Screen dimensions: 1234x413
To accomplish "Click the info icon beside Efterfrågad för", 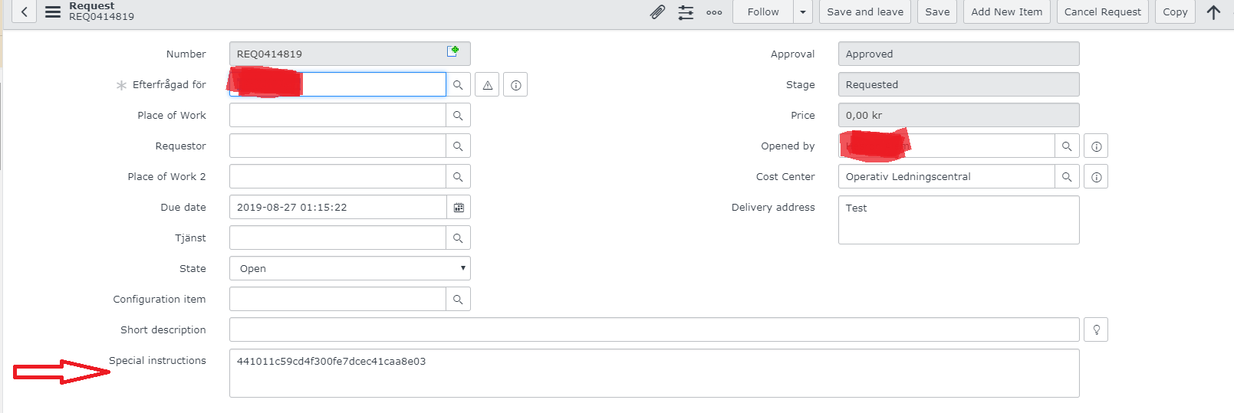I will click(x=515, y=84).
